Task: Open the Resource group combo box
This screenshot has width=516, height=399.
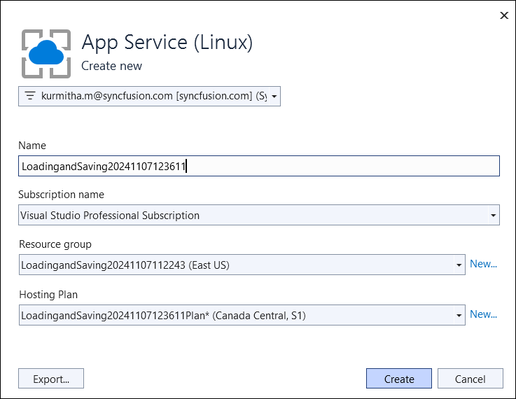Action: click(242, 265)
